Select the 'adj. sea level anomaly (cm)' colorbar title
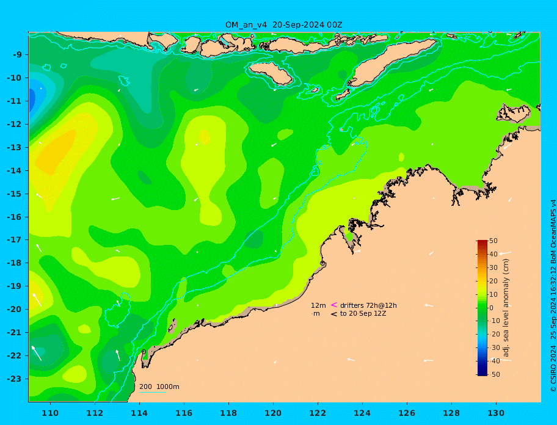The image size is (557, 425). tap(506, 308)
